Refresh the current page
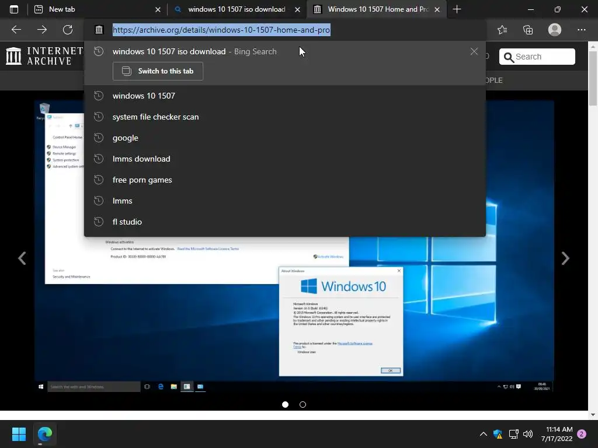Viewport: 598px width, 448px height. click(68, 30)
